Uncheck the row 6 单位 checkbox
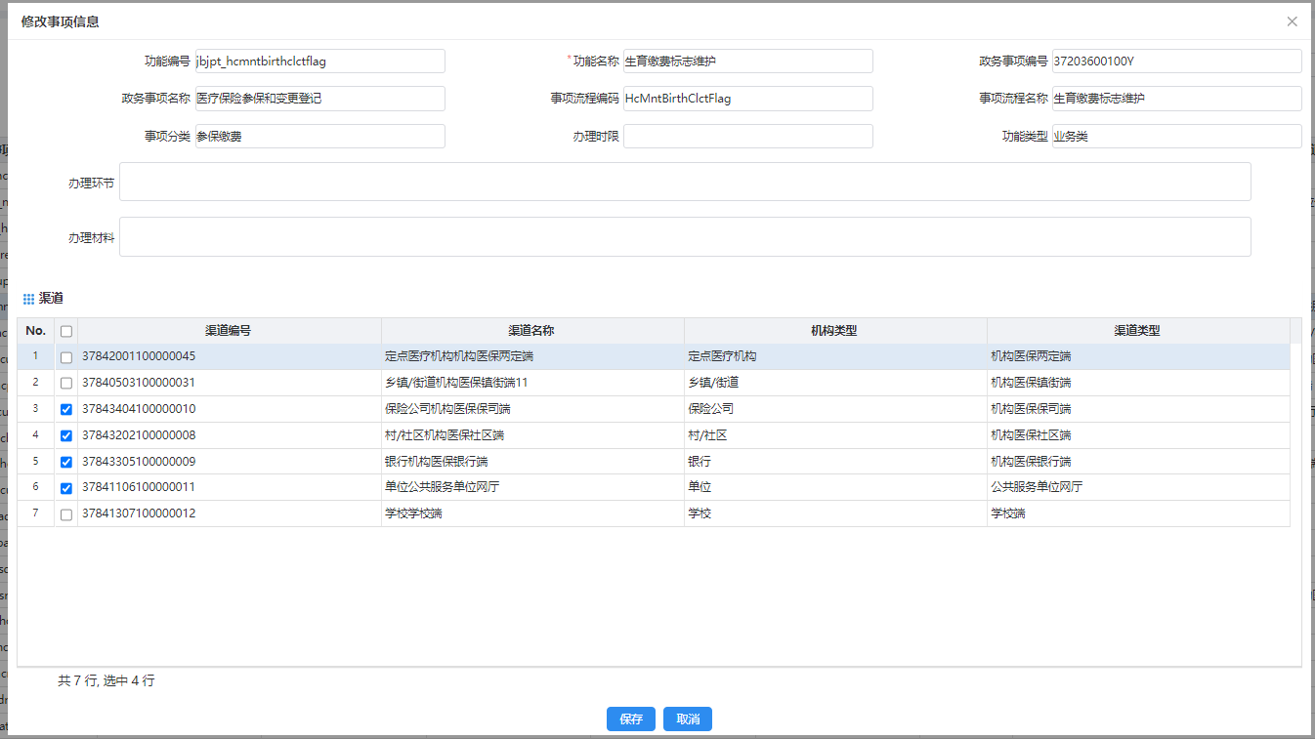 [66, 488]
